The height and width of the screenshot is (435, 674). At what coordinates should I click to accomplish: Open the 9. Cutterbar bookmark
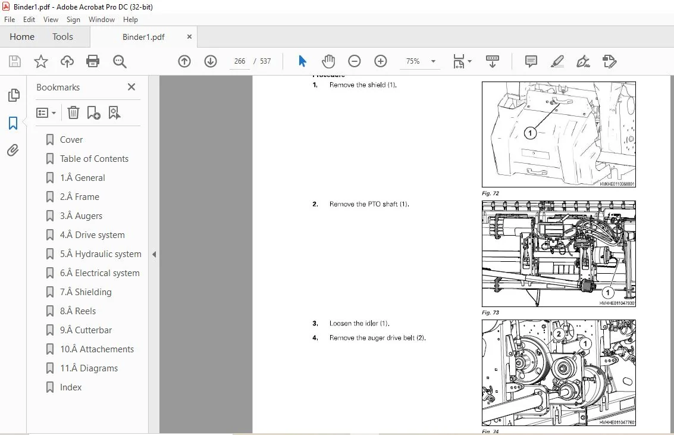click(x=86, y=330)
